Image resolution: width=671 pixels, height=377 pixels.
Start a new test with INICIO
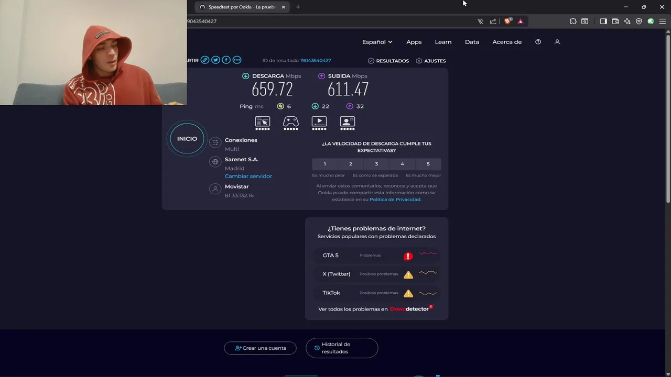point(187,139)
